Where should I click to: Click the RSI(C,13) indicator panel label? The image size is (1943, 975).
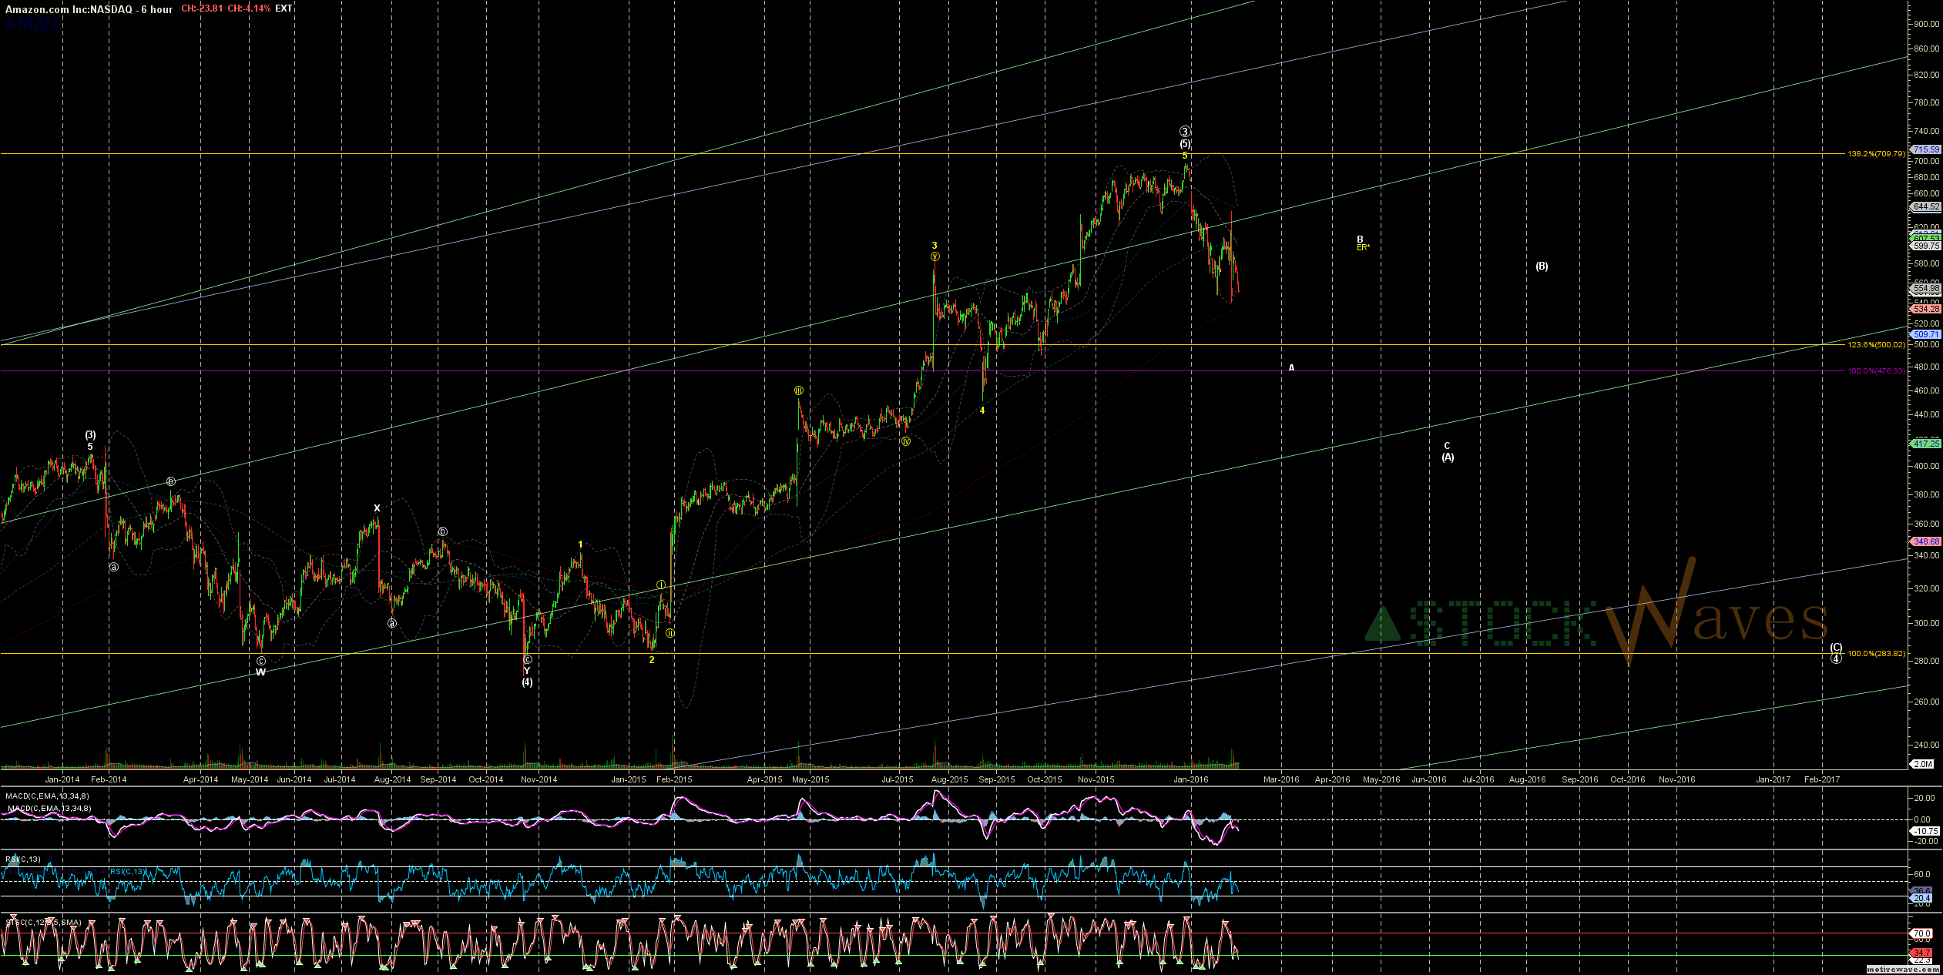(x=23, y=859)
